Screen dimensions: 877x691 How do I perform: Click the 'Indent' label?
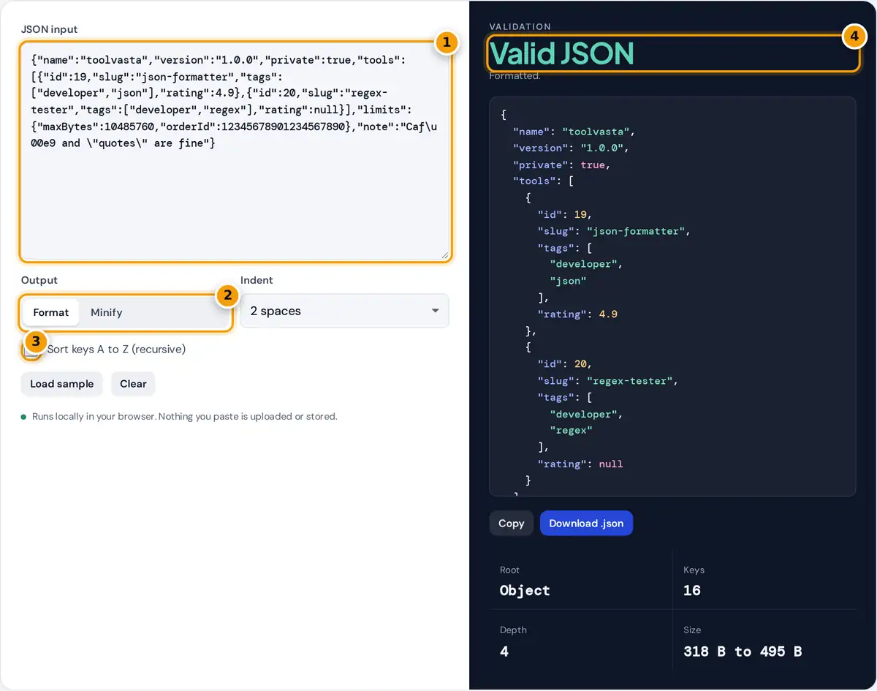pos(257,280)
